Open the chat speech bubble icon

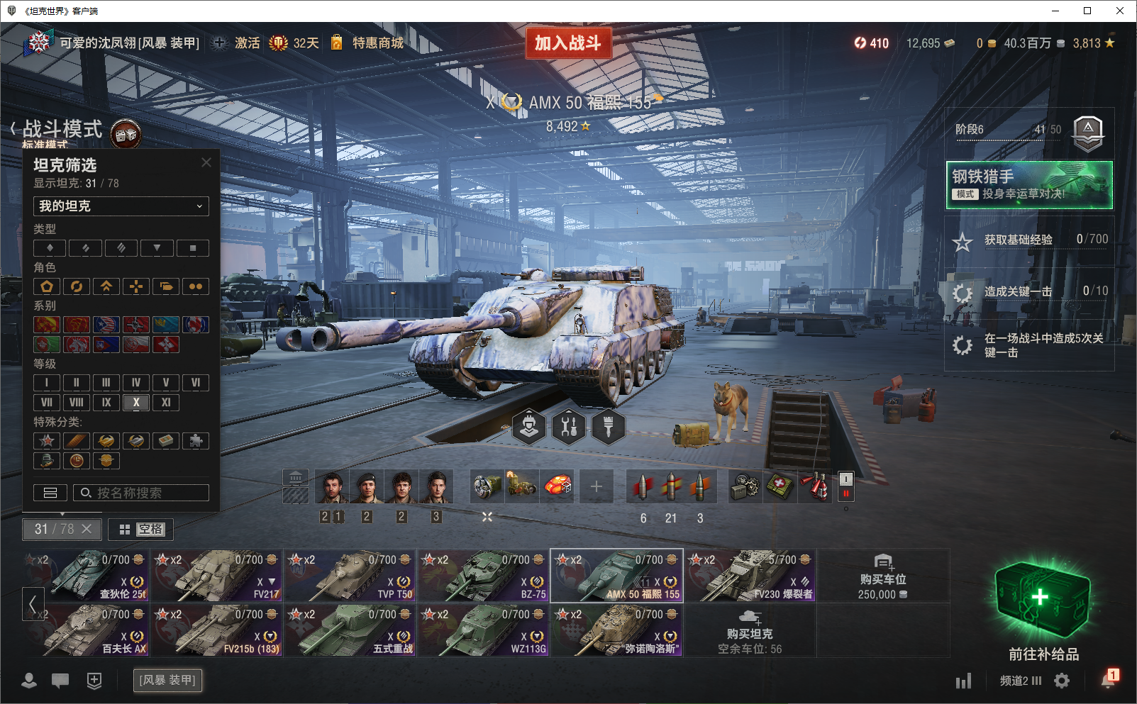[x=60, y=681]
